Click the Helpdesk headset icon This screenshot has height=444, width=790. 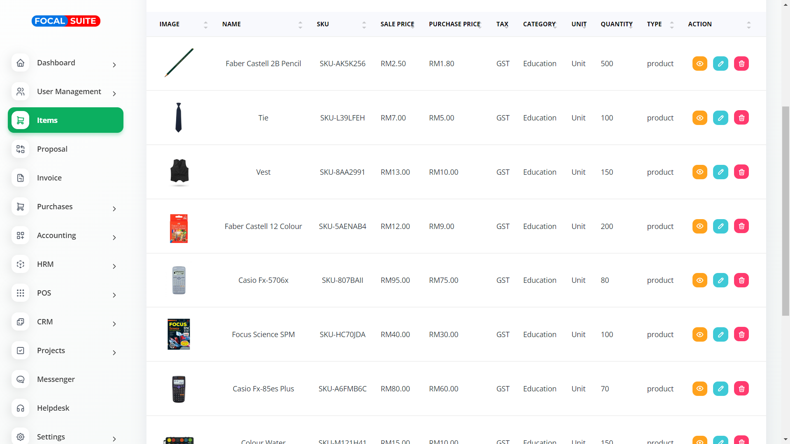click(20, 408)
